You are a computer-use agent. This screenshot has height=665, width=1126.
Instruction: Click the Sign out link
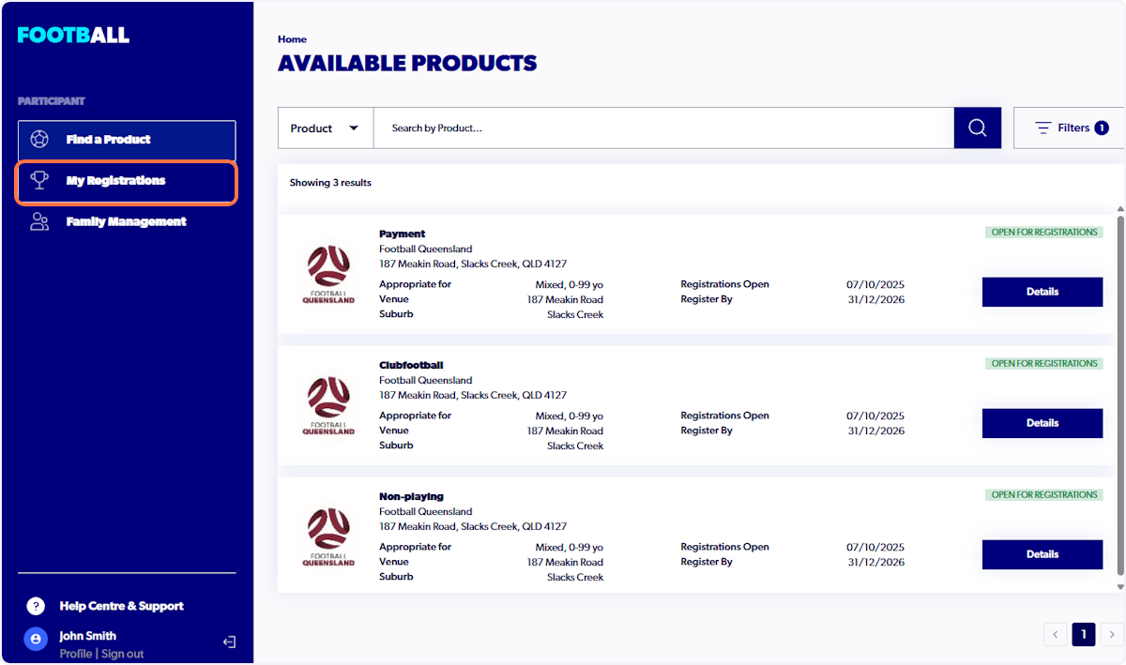click(123, 654)
